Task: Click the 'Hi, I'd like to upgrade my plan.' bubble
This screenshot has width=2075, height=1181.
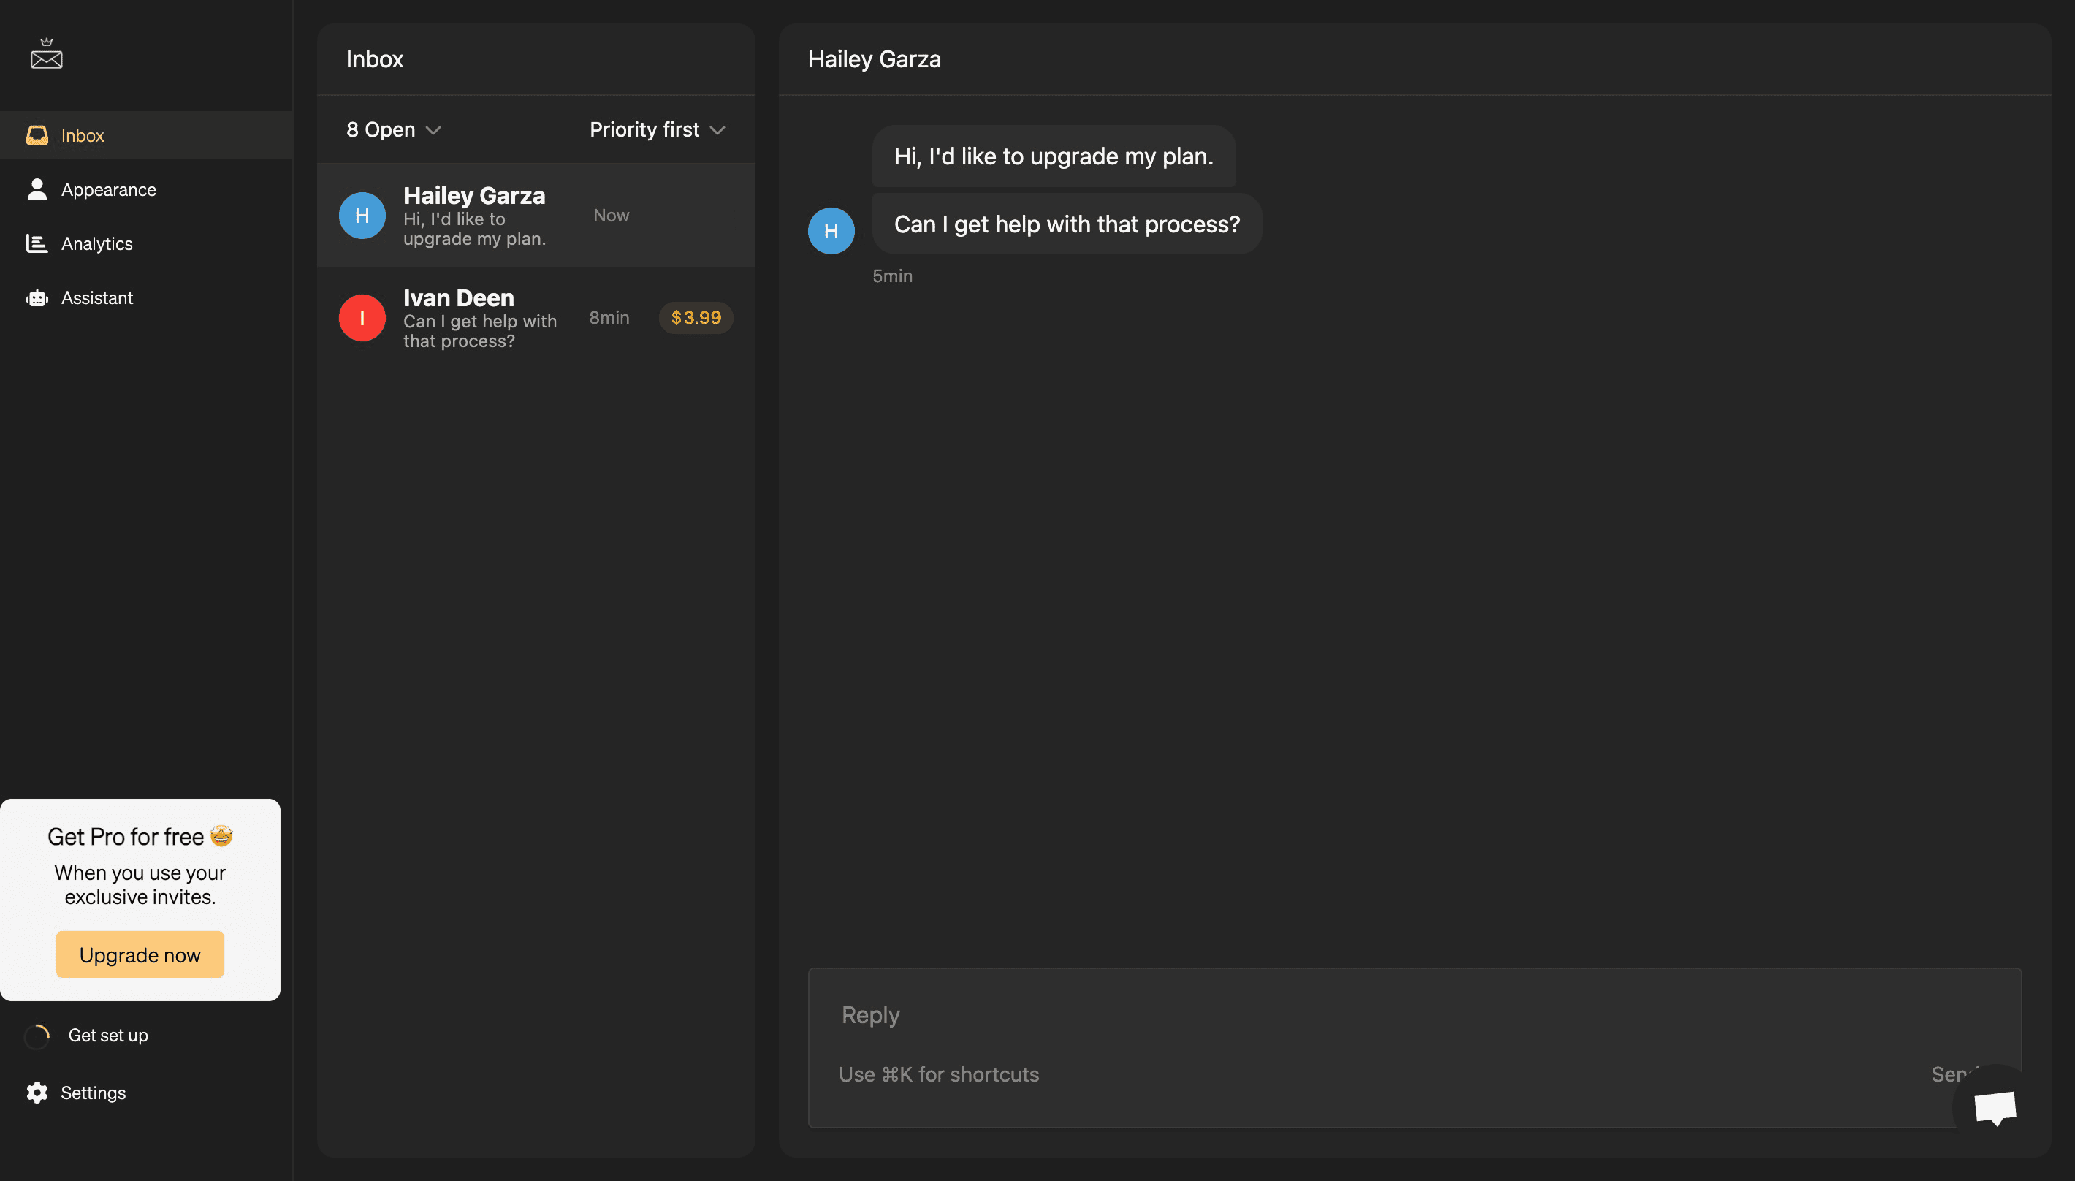Action: pos(1054,156)
